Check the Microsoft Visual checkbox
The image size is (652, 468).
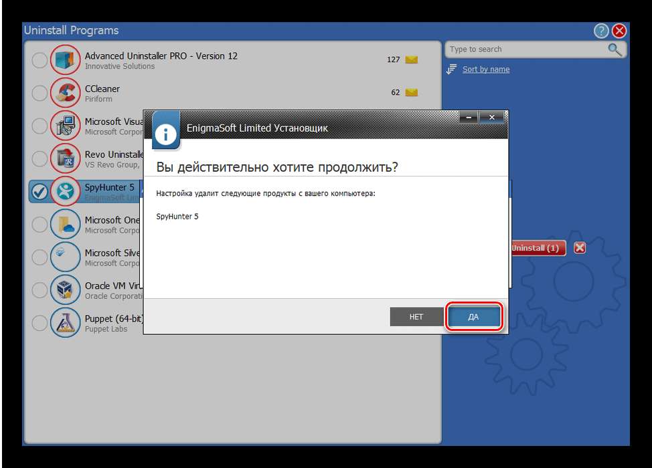click(39, 126)
